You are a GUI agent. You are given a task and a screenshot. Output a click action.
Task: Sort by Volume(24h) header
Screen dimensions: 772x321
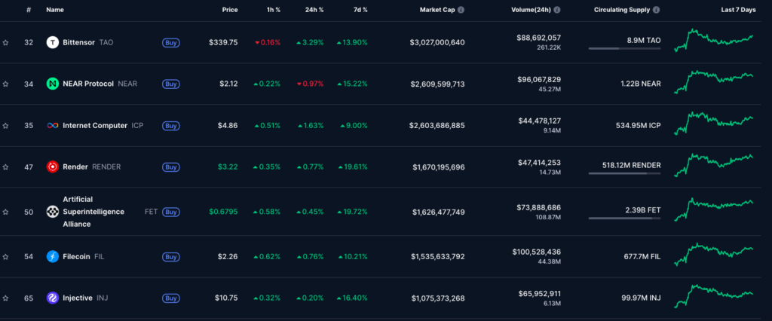pos(532,10)
